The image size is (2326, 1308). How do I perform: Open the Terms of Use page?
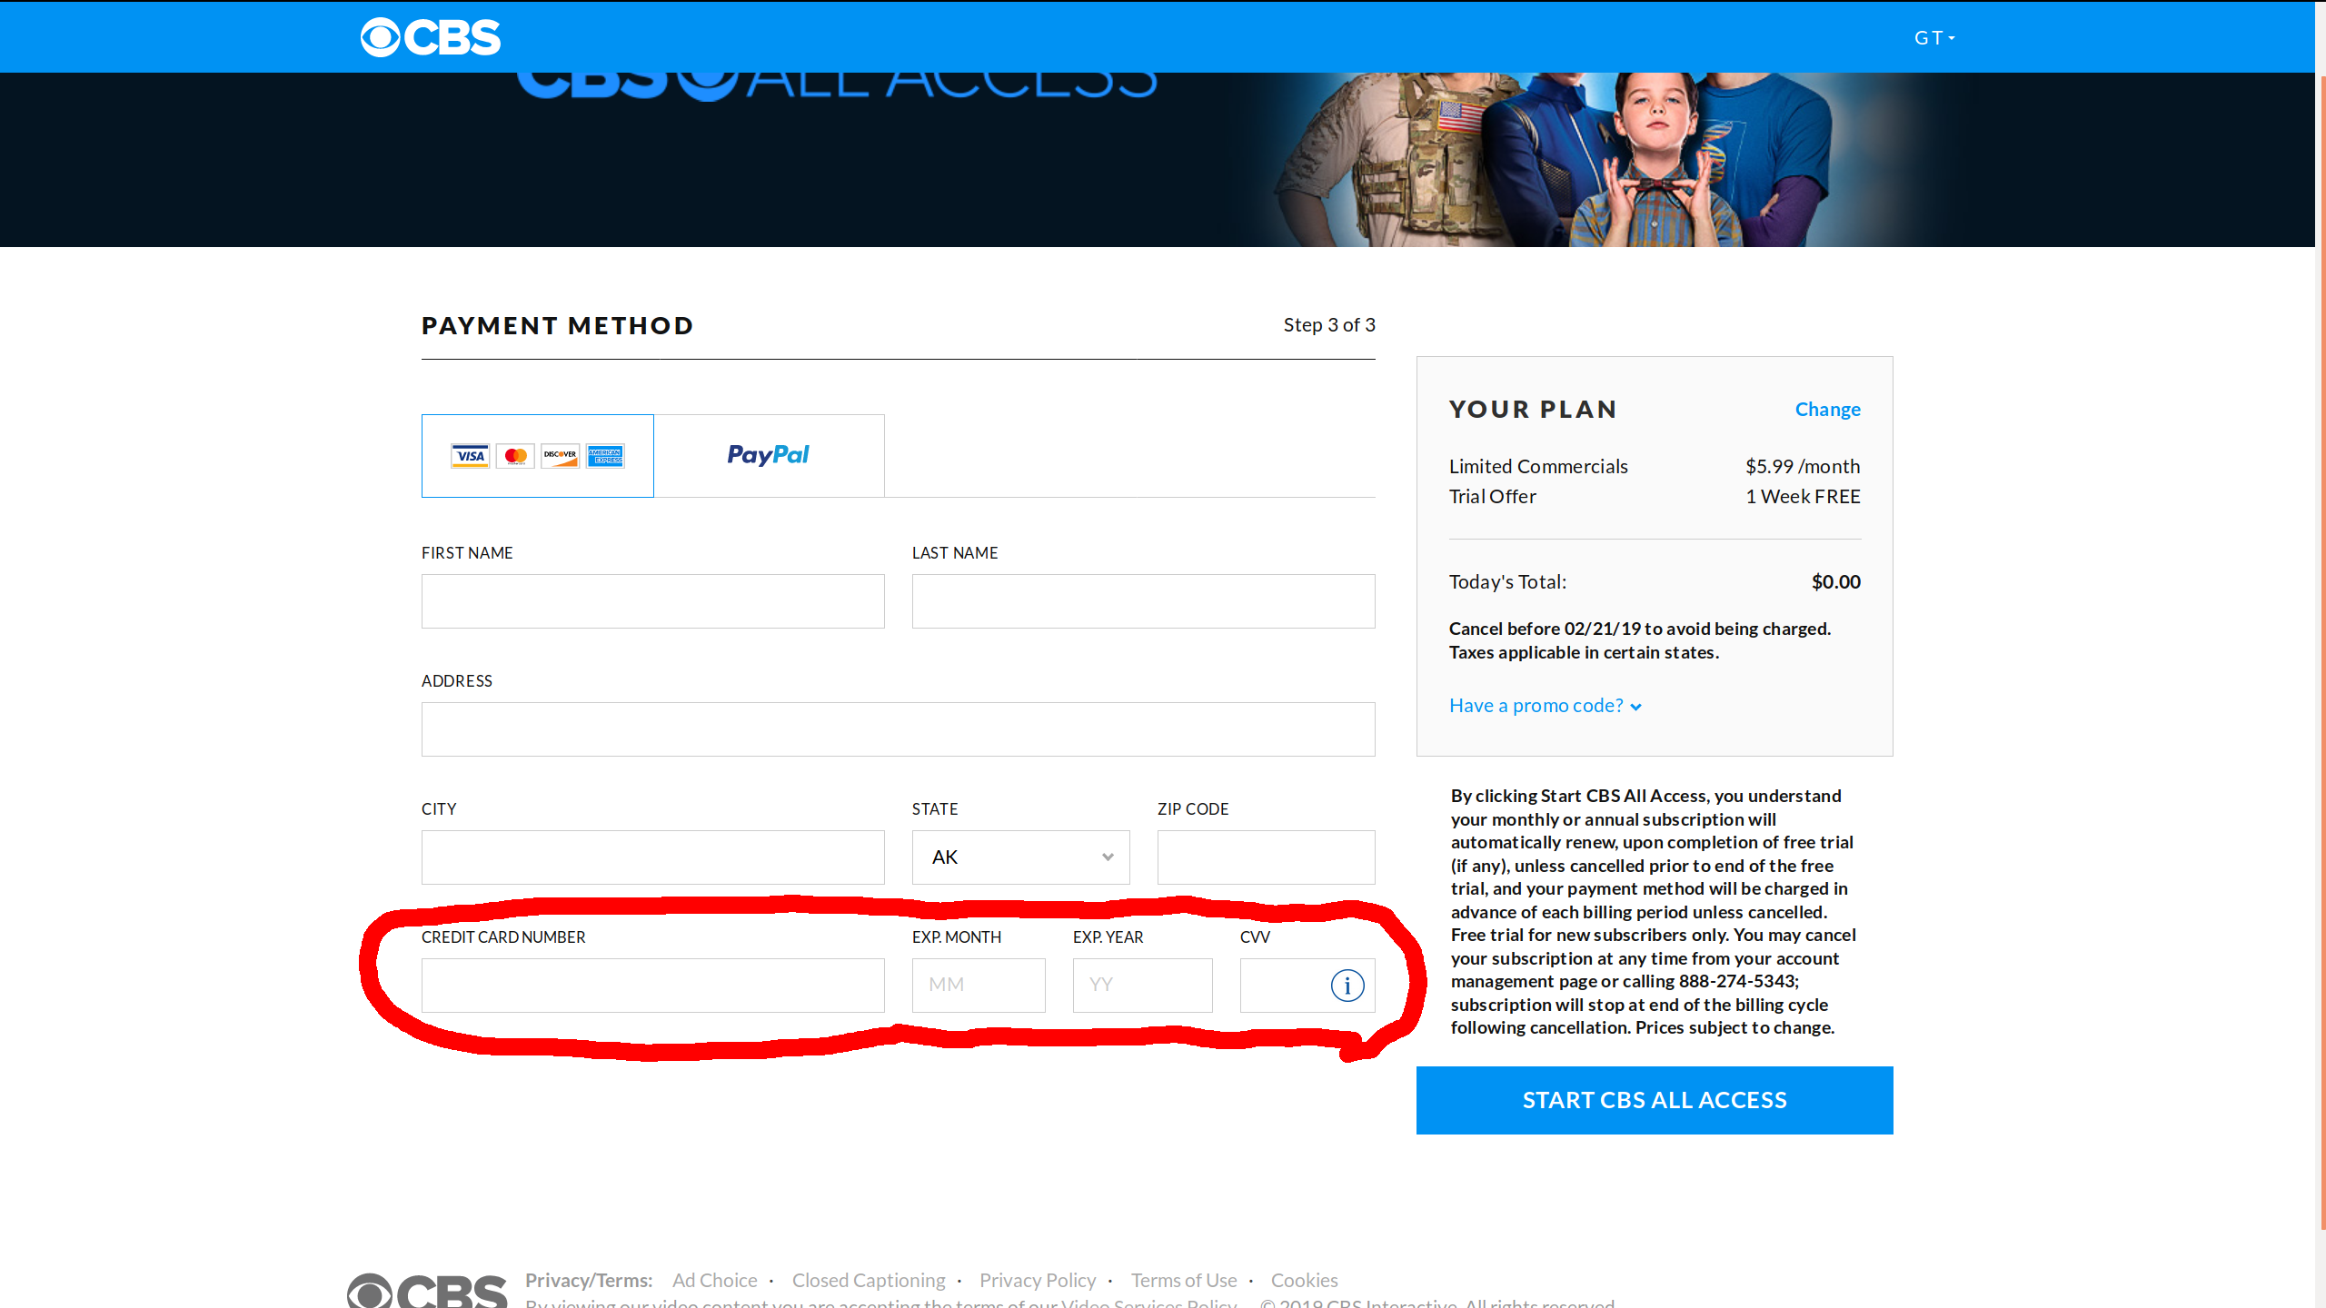pyautogui.click(x=1183, y=1280)
